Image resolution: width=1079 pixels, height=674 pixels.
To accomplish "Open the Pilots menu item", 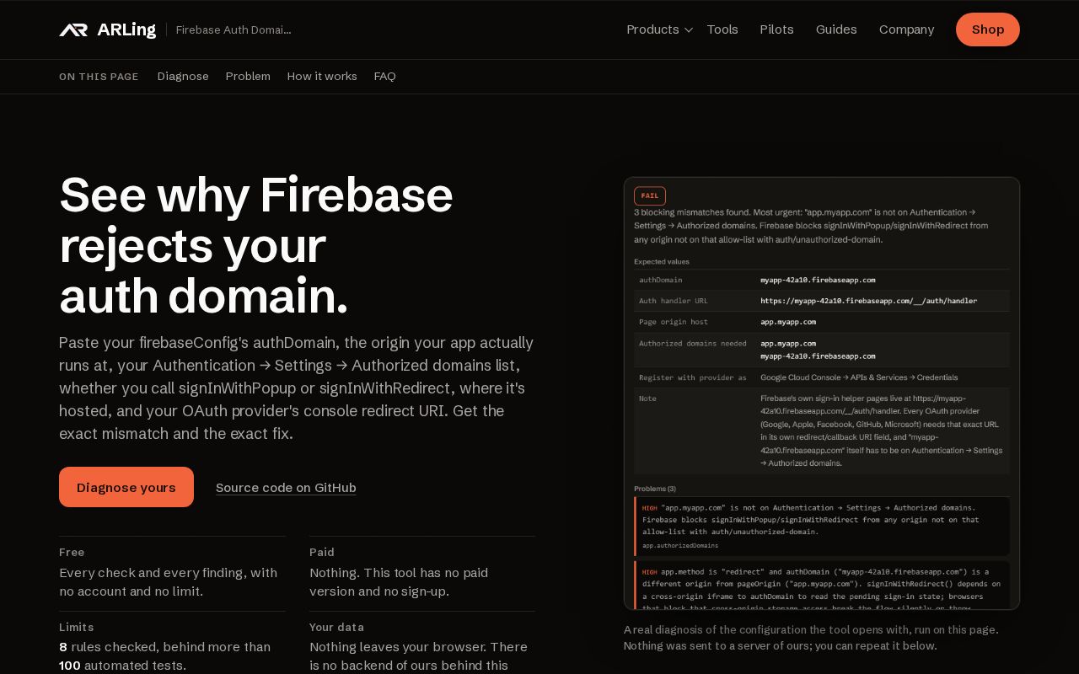I will (x=776, y=29).
